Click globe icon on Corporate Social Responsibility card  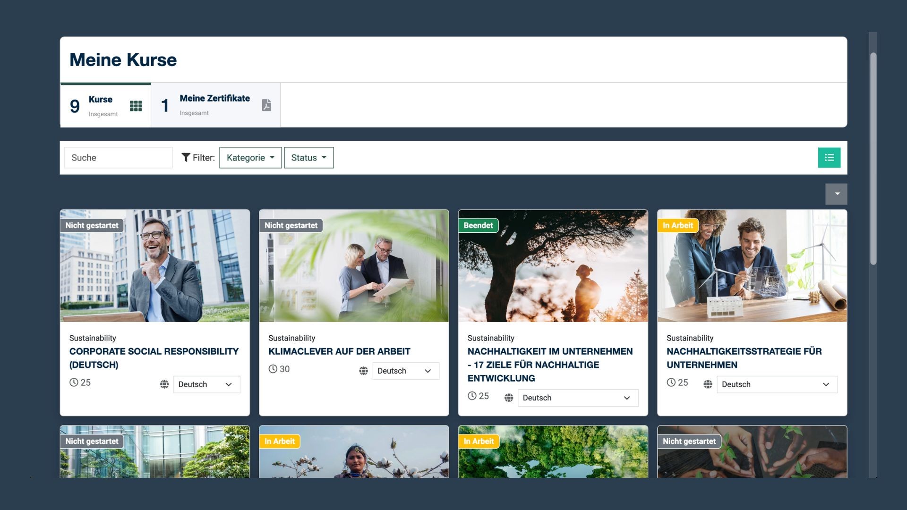click(164, 384)
